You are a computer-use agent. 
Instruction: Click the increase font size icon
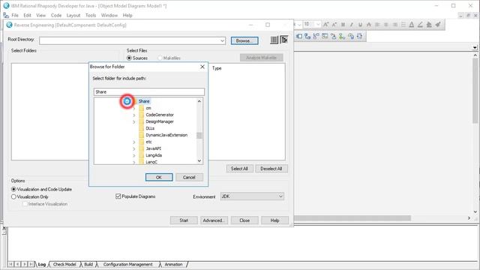click(x=325, y=25)
